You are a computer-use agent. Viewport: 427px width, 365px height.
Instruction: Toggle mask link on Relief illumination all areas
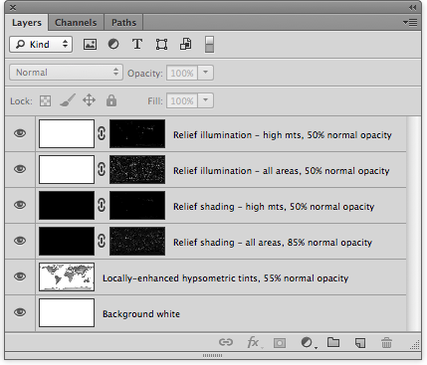click(x=102, y=169)
